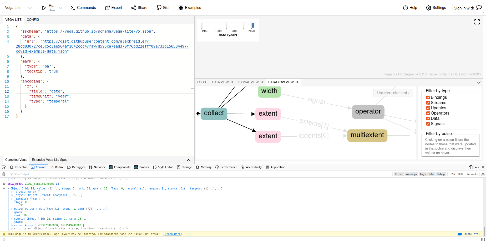486x247 pixels.
Task: Uncheck the Operators filter checkbox
Action: pos(428,113)
